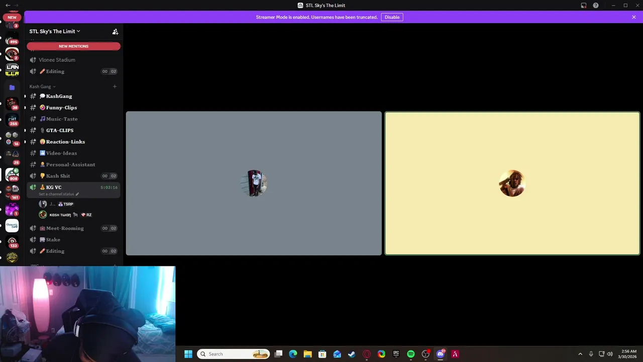The width and height of the screenshot is (643, 362).
Task: Click the yellow video tile avatar
Action: coord(512,183)
